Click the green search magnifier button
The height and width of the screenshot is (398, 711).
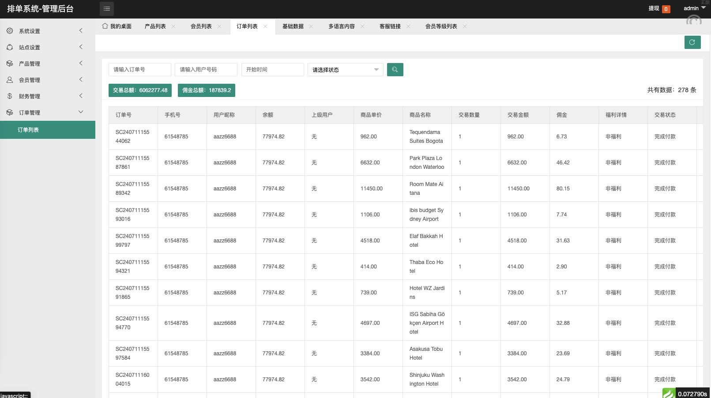point(395,70)
